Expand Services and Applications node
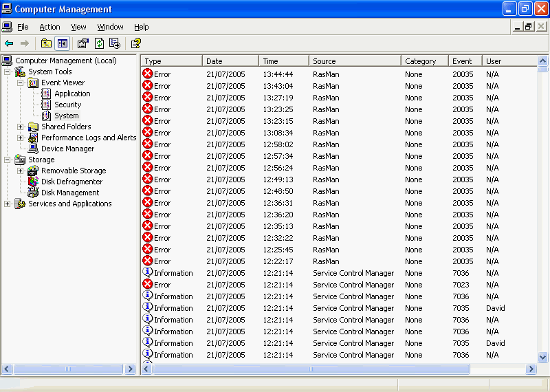 [x=7, y=204]
